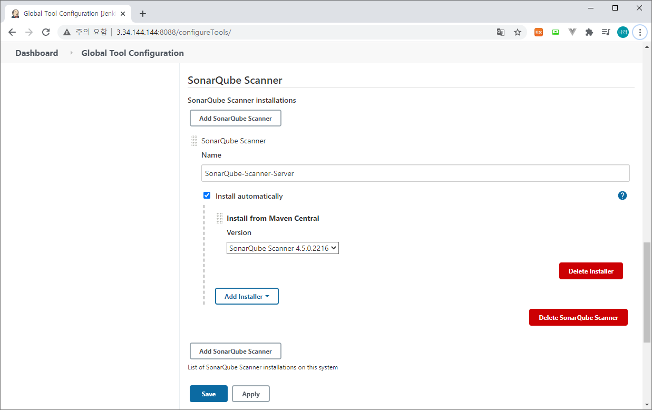Click the green extension icon in toolbar
Image resolution: width=652 pixels, height=410 pixels.
click(x=556, y=32)
